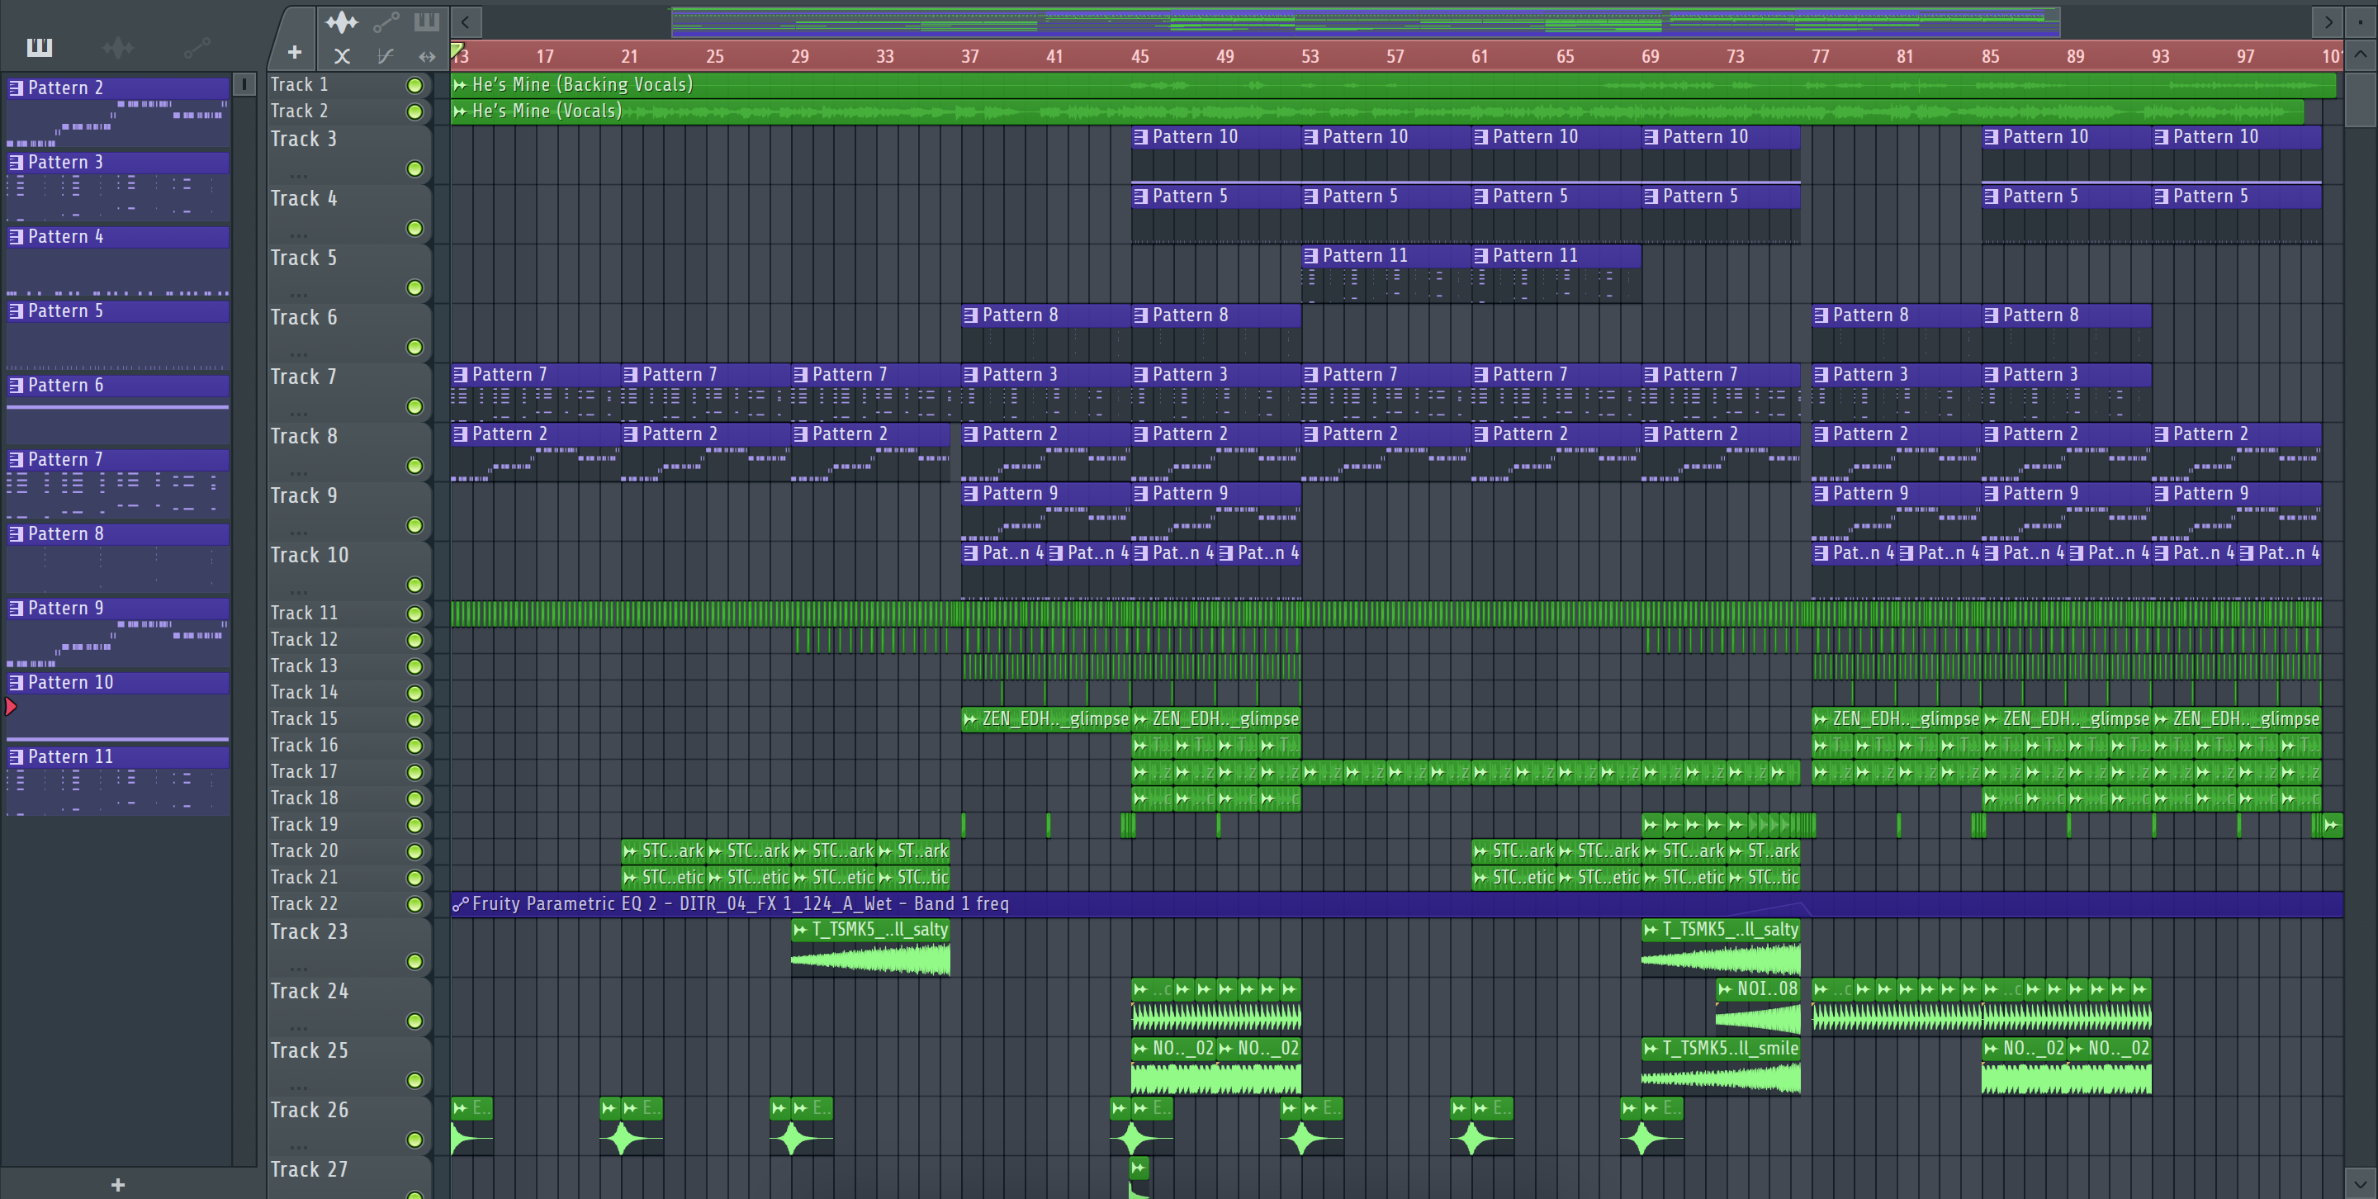Select the Track 10 header label
This screenshot has width=2378, height=1199.
310,556
